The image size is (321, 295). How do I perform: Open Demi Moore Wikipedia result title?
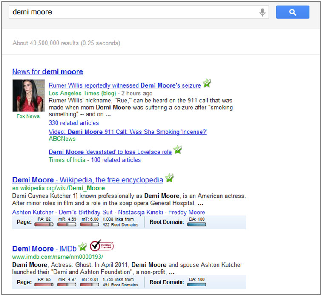coord(88,180)
